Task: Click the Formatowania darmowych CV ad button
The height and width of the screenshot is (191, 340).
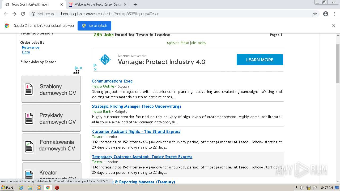Action: point(51,147)
